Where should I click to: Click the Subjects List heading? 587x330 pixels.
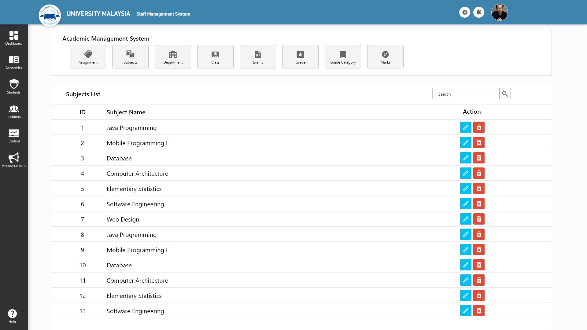83,94
